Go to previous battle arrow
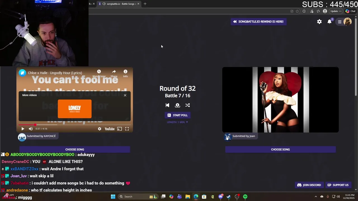This screenshot has height=201, width=358. 167,105
